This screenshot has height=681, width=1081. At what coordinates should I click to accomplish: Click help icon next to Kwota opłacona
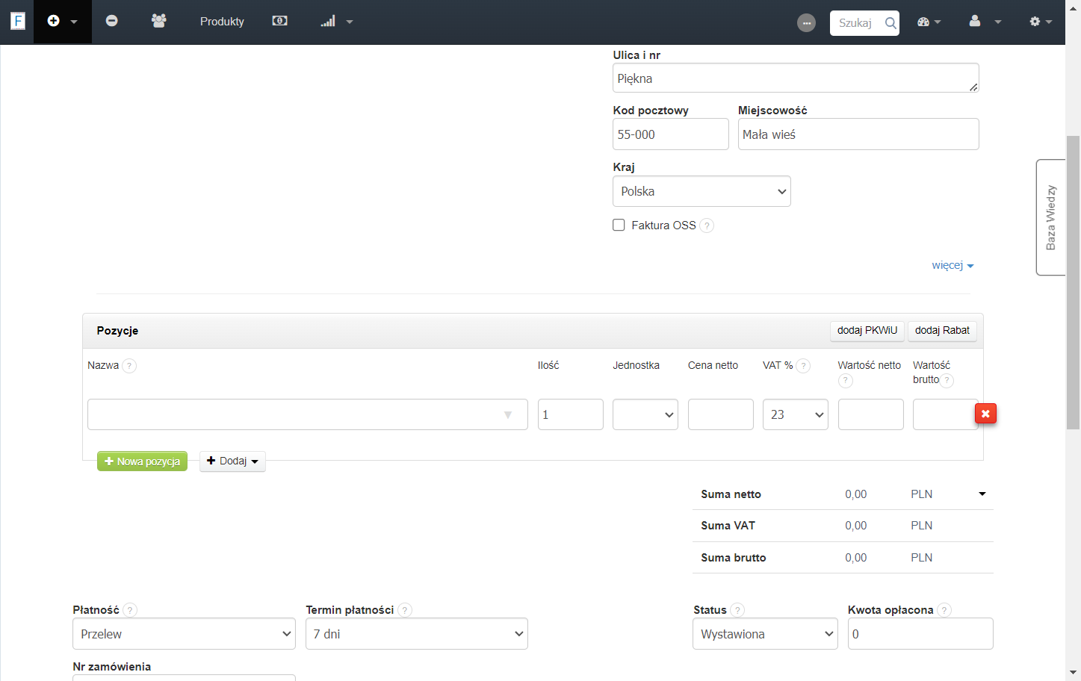(x=944, y=610)
